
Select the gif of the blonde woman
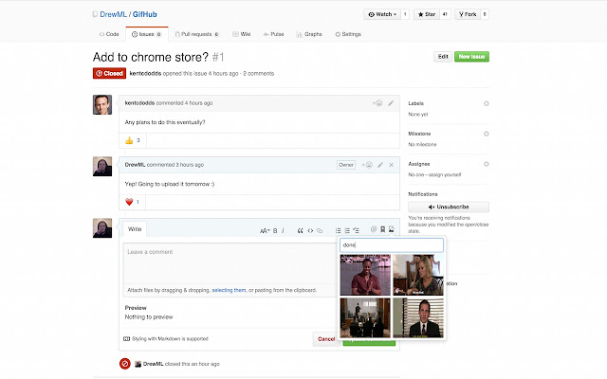pos(418,275)
